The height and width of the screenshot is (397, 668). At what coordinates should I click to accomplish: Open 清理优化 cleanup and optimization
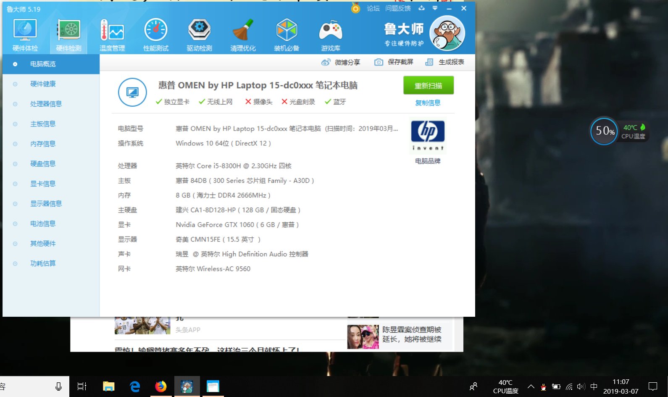pos(243,35)
